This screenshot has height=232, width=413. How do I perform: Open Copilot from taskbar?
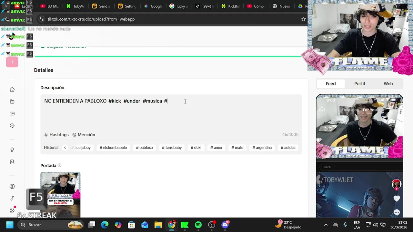pyautogui.click(x=118, y=225)
